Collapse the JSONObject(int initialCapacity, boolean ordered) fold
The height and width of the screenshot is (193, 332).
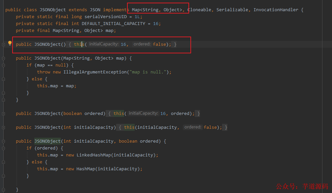click(3, 141)
